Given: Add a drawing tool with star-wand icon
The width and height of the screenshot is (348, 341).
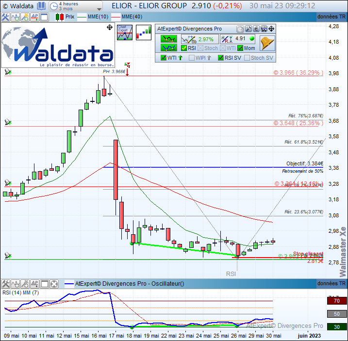Looking at the screenshot, I should click(x=25, y=17).
